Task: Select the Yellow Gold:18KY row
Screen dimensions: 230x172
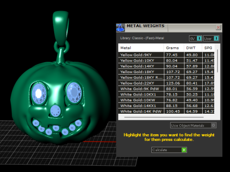Action: click(166, 72)
